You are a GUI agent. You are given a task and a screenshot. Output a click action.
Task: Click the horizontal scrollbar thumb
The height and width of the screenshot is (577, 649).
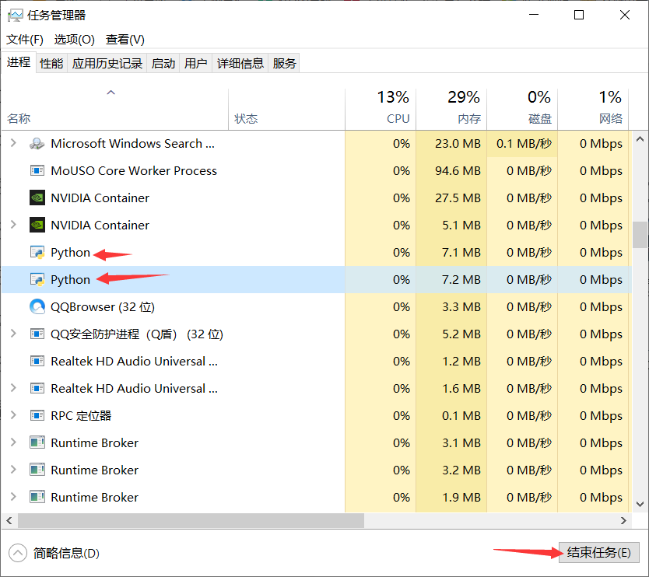[x=191, y=520]
